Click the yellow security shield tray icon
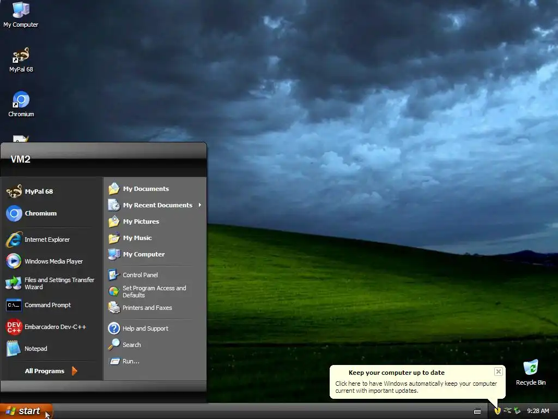The height and width of the screenshot is (419, 558). (498, 411)
